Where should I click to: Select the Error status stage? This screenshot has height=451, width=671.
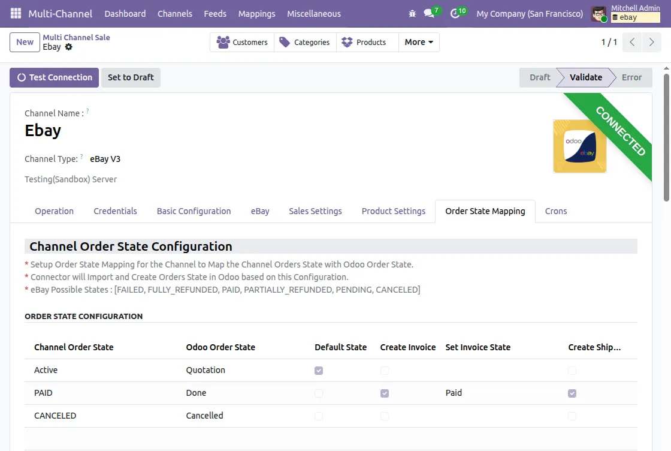[631, 77]
